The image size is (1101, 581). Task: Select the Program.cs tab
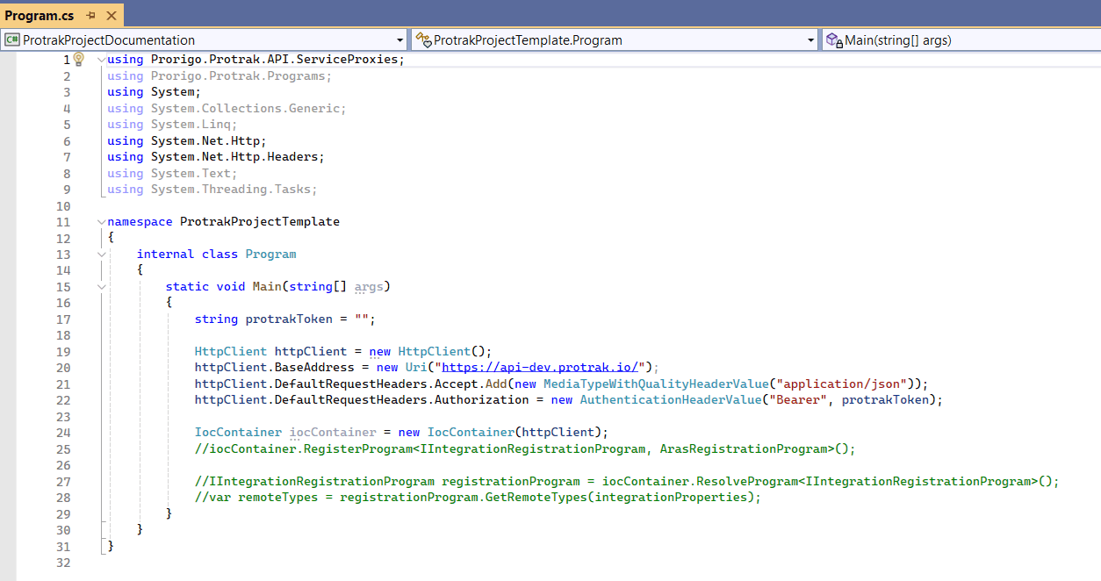[x=40, y=16]
